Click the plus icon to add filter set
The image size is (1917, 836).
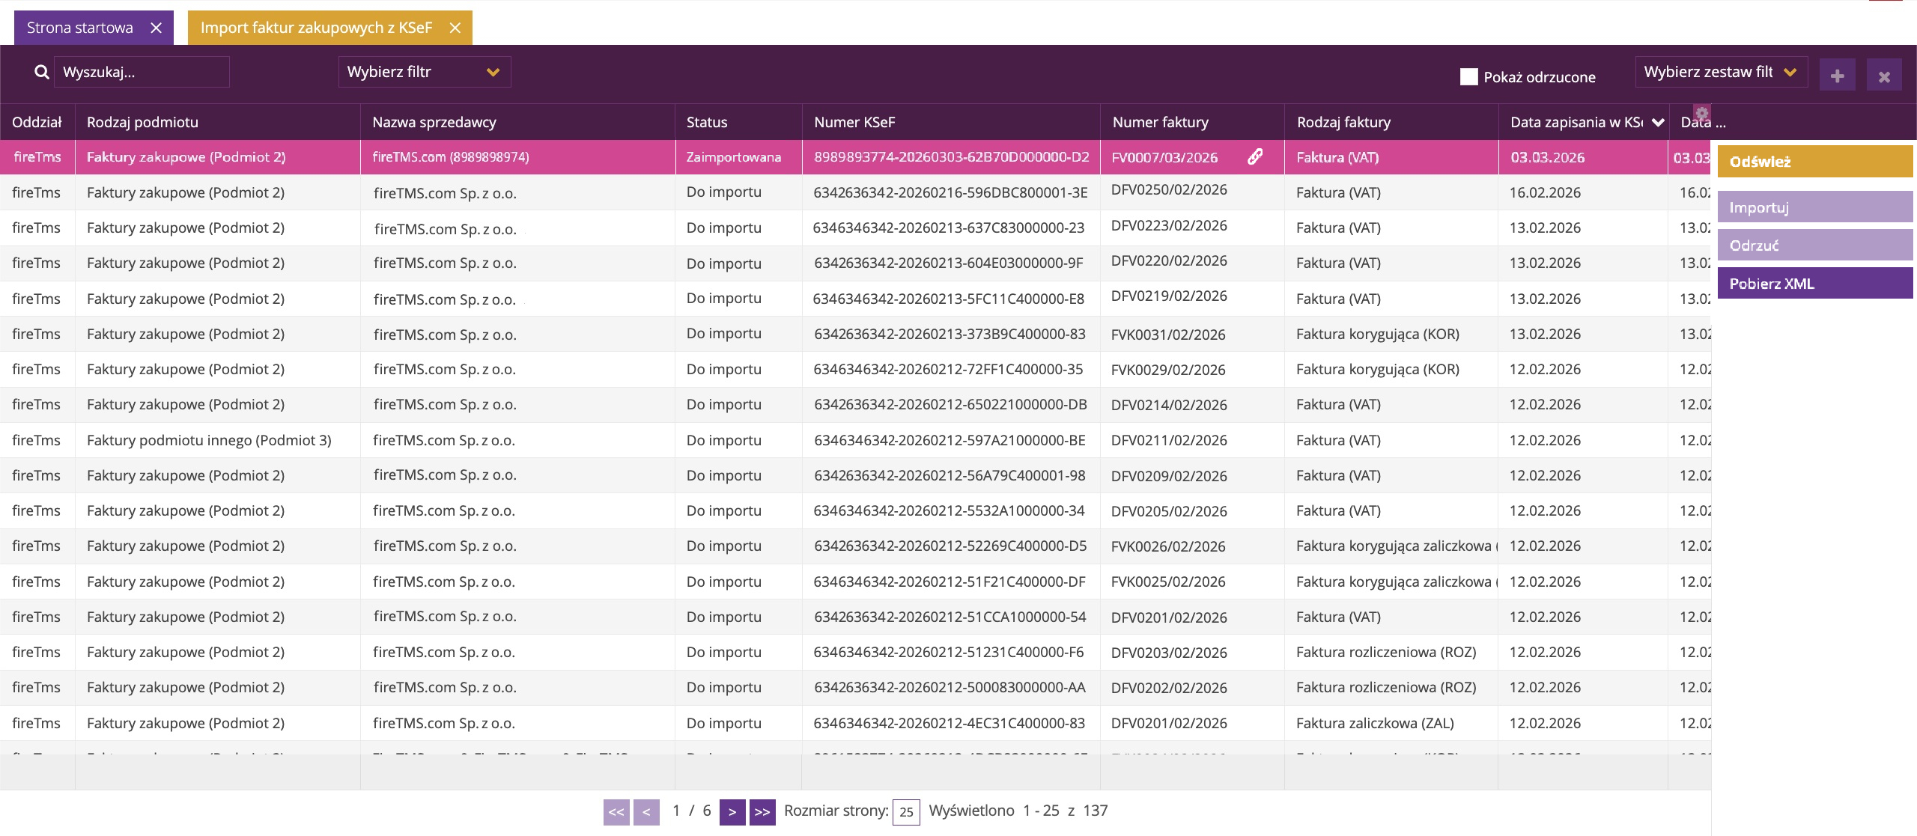(x=1837, y=76)
